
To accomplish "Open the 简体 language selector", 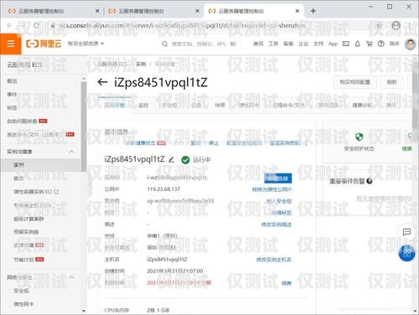I will coord(394,44).
